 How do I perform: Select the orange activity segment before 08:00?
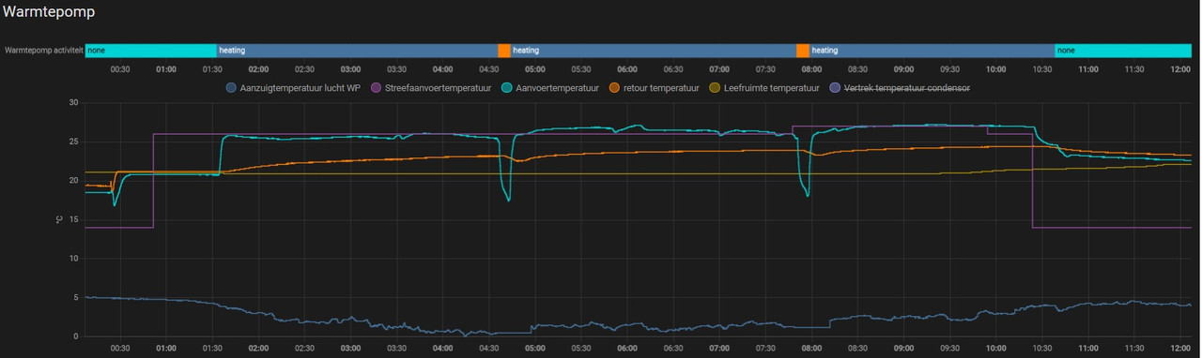[x=803, y=51]
